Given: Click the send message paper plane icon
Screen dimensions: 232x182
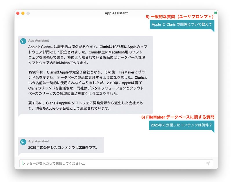Looking at the screenshot, I should 208,163.
